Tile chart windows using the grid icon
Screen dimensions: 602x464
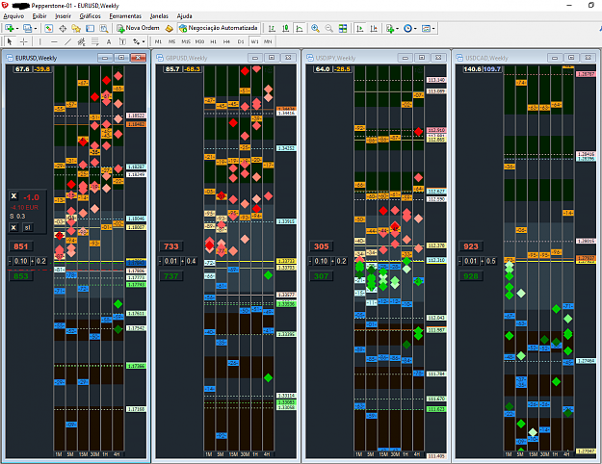coord(343,29)
